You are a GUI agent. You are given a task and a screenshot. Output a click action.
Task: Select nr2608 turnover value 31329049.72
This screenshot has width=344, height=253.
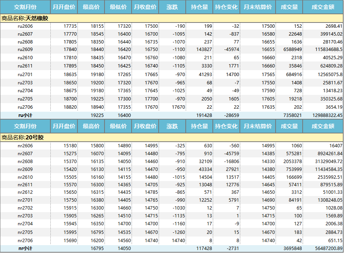click(x=329, y=162)
